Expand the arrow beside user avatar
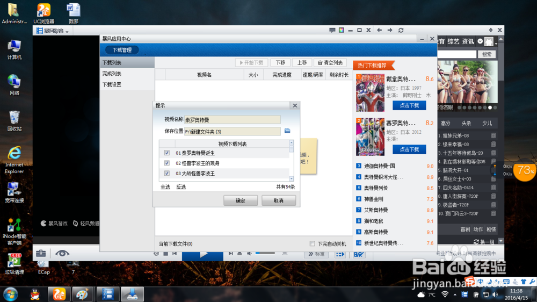Image resolution: width=537 pixels, height=302 pixels. pyautogui.click(x=496, y=43)
